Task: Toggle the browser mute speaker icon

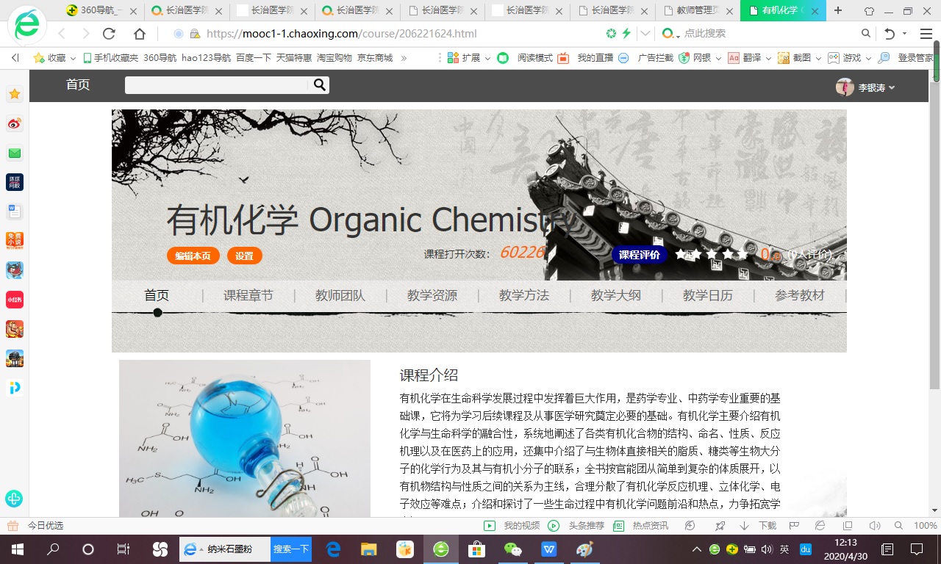Action: click(874, 526)
